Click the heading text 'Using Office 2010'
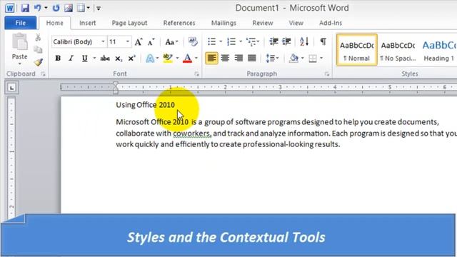 [146, 105]
